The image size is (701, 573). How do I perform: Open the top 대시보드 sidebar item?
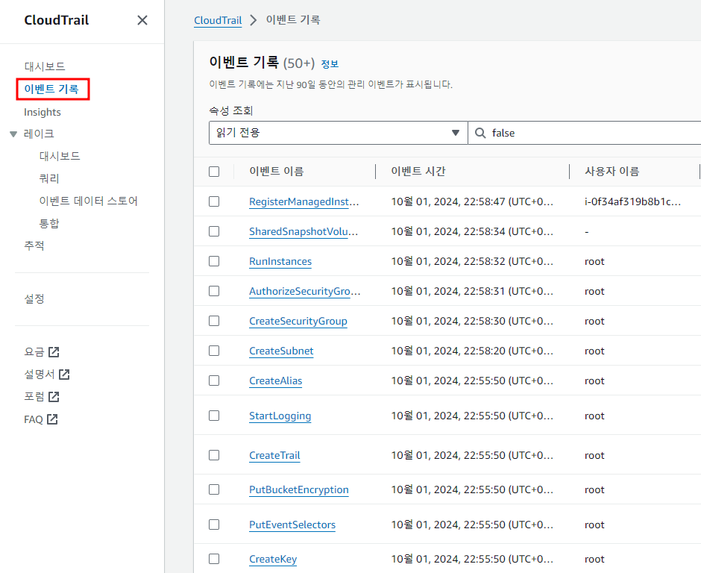(45, 66)
